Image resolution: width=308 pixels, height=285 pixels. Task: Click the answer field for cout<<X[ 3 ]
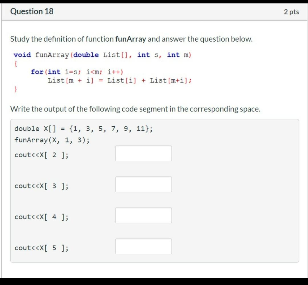coord(143,184)
